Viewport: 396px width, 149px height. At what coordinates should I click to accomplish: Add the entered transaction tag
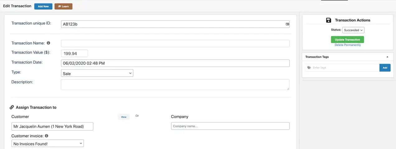(x=385, y=68)
